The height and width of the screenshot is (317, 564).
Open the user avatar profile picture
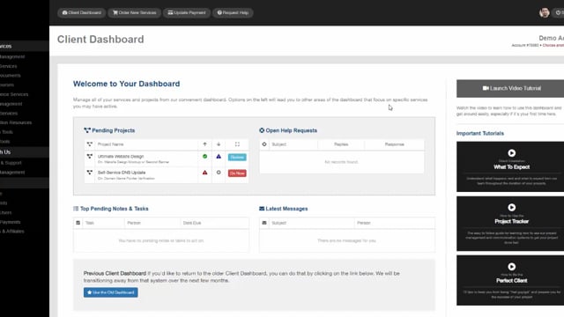545,12
